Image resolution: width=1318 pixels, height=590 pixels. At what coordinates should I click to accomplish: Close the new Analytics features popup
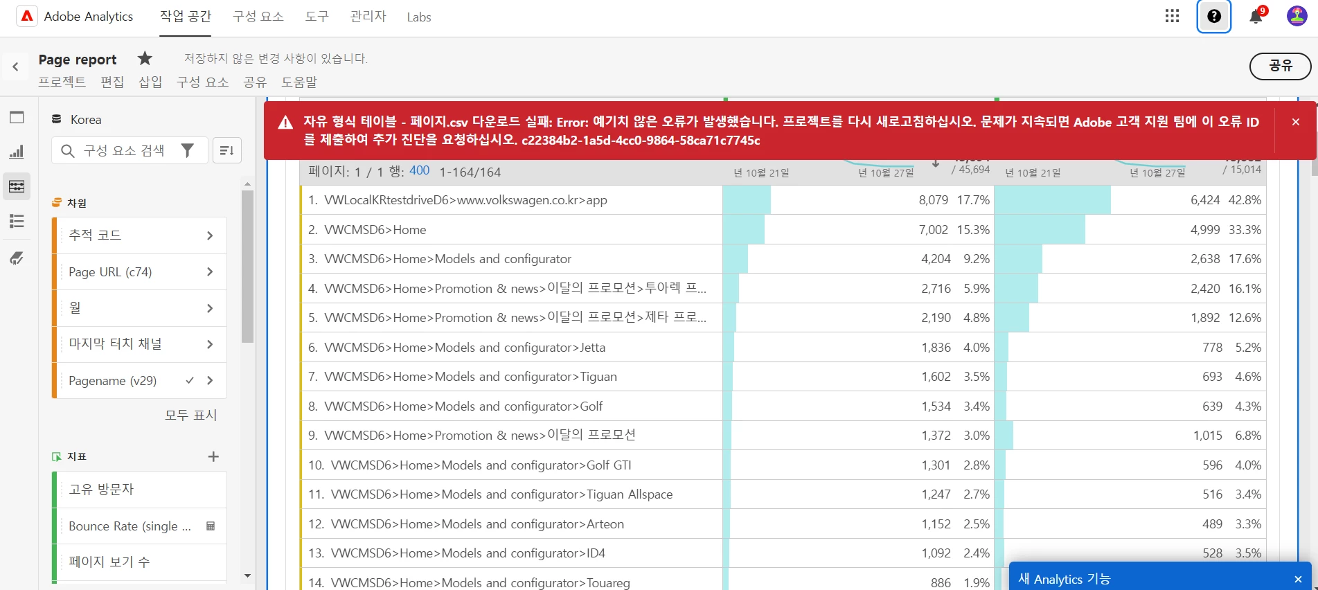click(1298, 579)
